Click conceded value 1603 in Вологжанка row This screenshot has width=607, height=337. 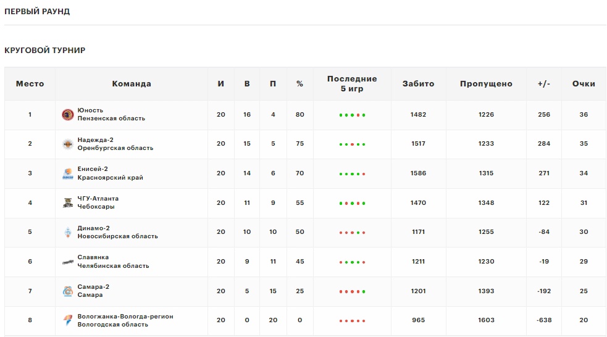tap(486, 320)
